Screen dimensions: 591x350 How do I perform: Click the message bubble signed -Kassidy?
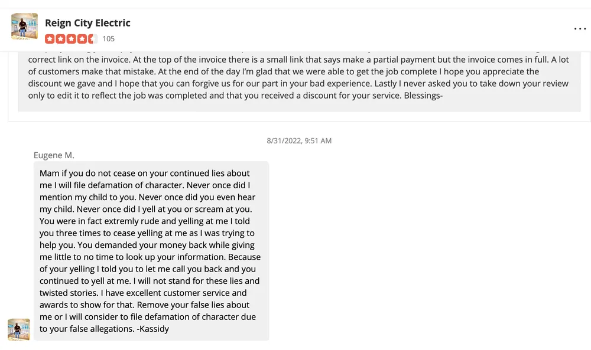tap(151, 251)
